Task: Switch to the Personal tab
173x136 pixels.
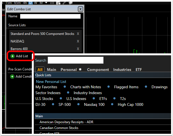Action: 69,70
